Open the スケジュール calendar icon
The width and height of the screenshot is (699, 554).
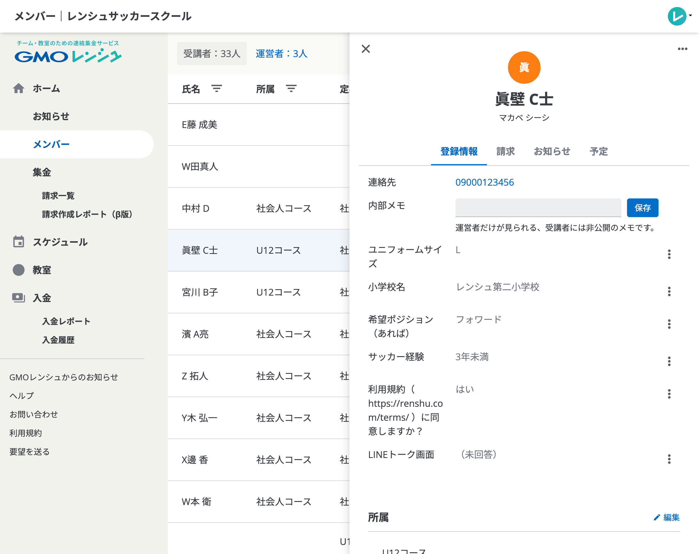pos(19,242)
